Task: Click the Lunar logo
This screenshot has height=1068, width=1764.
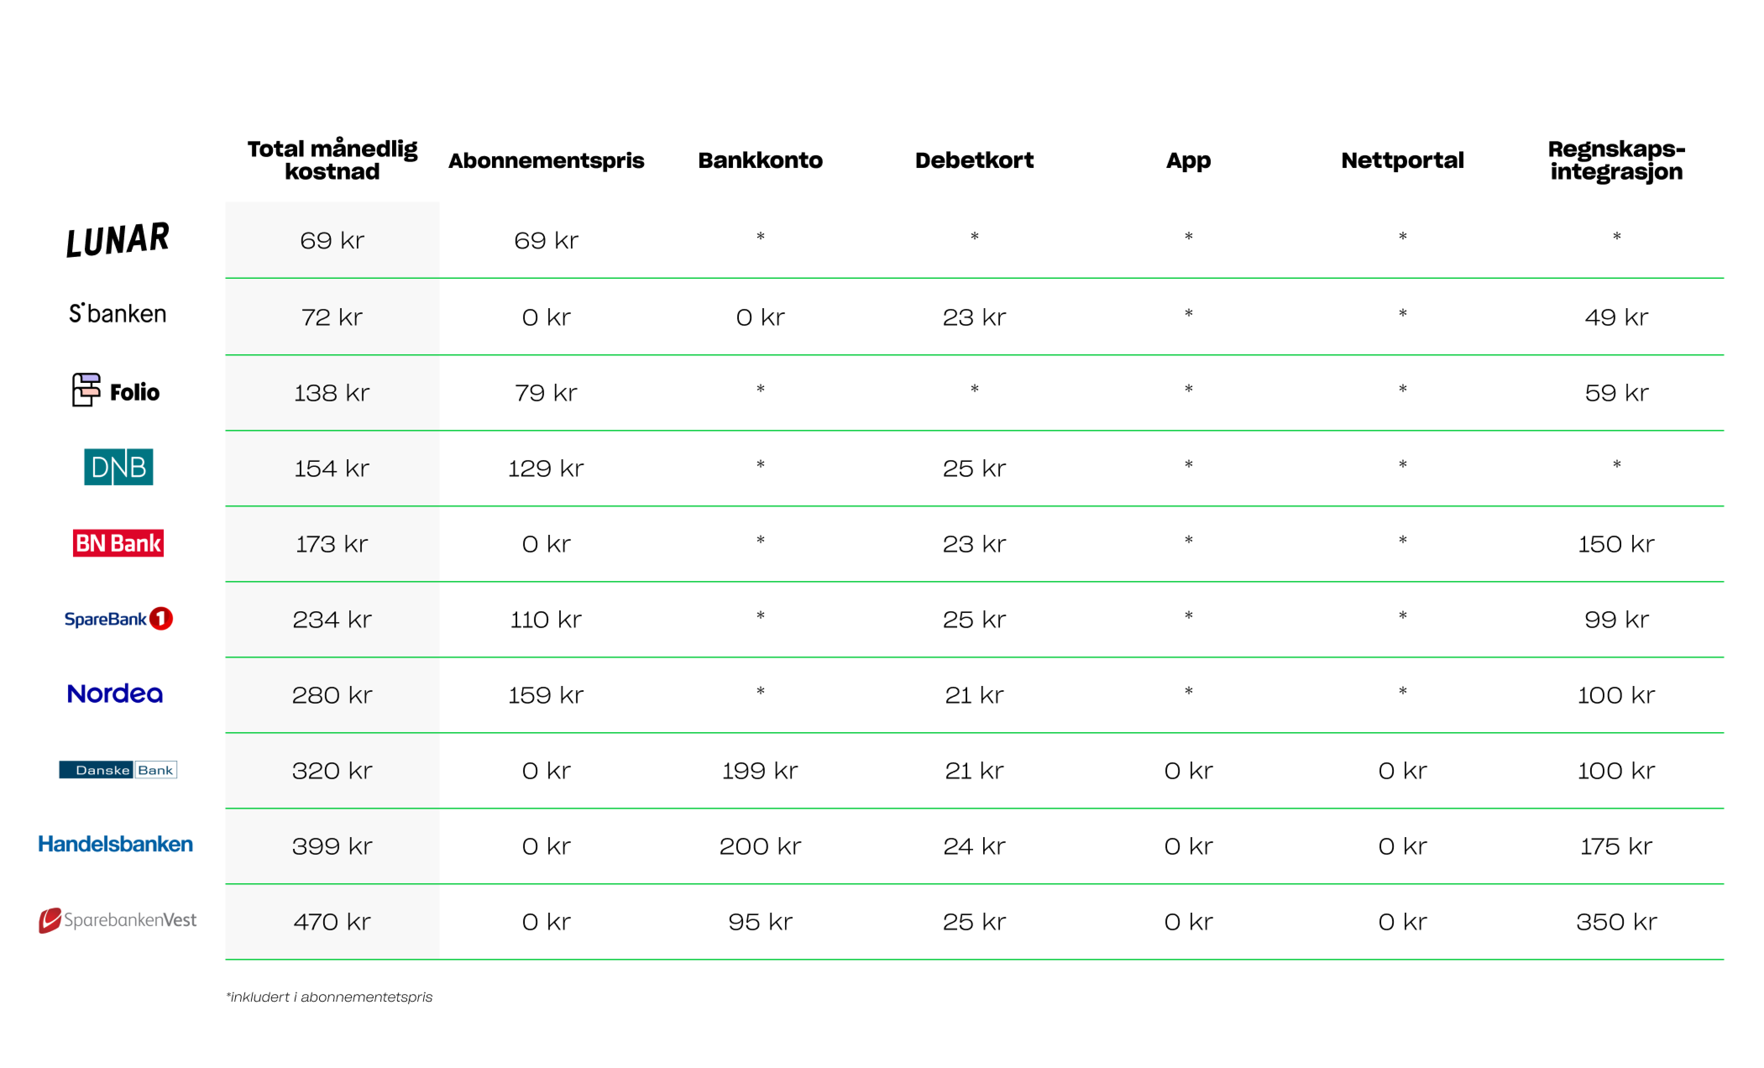Action: tap(118, 239)
